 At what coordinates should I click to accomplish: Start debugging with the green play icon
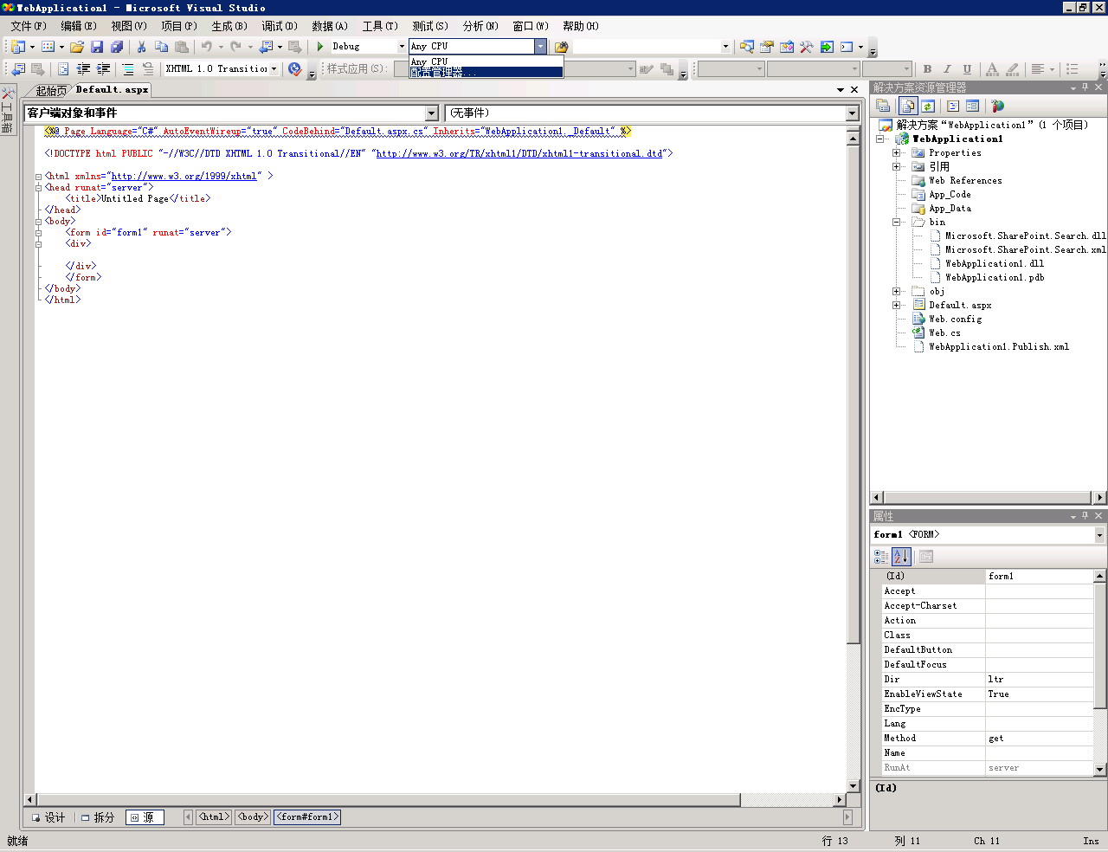(320, 47)
